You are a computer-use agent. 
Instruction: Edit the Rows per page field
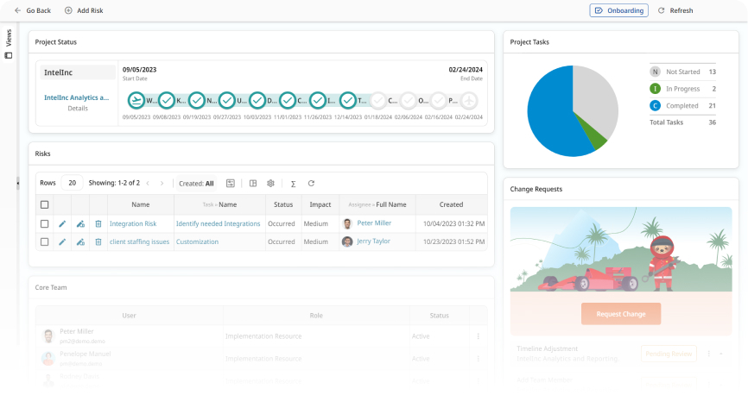(72, 183)
